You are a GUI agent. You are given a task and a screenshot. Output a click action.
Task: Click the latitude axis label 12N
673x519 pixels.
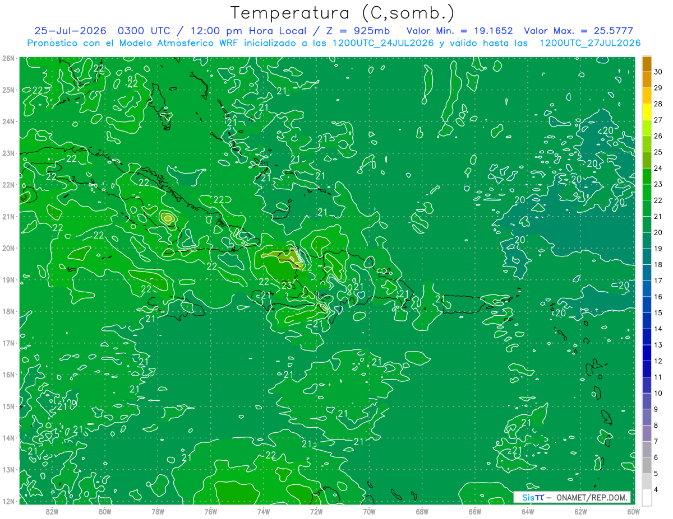point(8,501)
